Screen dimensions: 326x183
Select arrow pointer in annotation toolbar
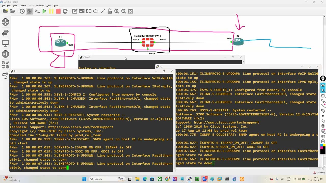pyautogui.click(x=323, y=90)
